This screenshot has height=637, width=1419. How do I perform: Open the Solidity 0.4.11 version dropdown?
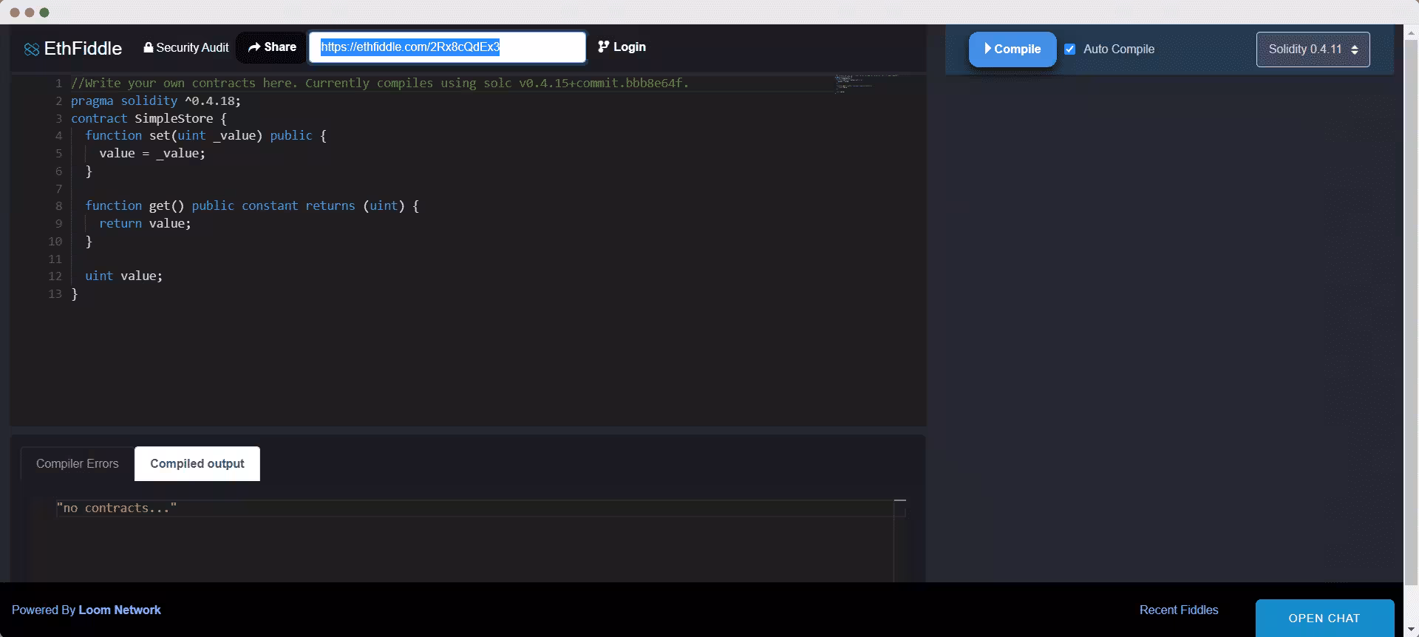(x=1313, y=50)
